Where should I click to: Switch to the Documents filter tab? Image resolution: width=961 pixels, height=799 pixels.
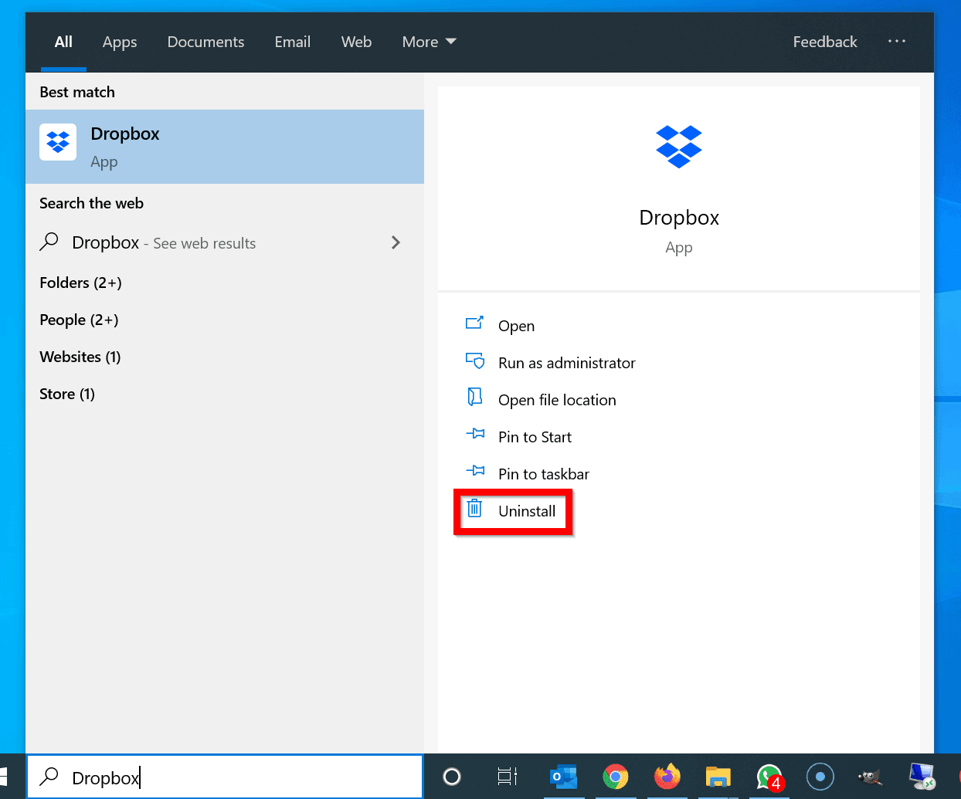(x=205, y=42)
